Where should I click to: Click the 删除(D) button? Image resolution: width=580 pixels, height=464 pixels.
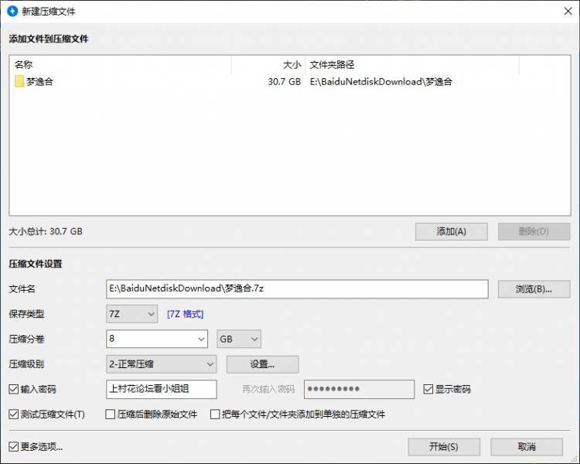(x=534, y=232)
